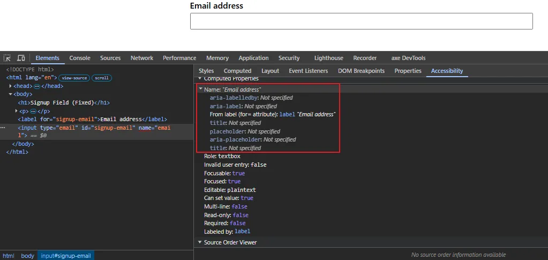Switch to the Styles sidebar tab

click(206, 71)
